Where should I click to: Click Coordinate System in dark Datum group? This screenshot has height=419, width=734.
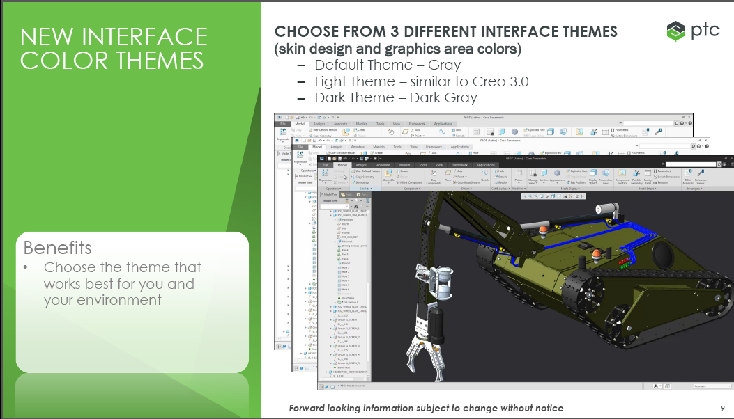click(x=467, y=182)
